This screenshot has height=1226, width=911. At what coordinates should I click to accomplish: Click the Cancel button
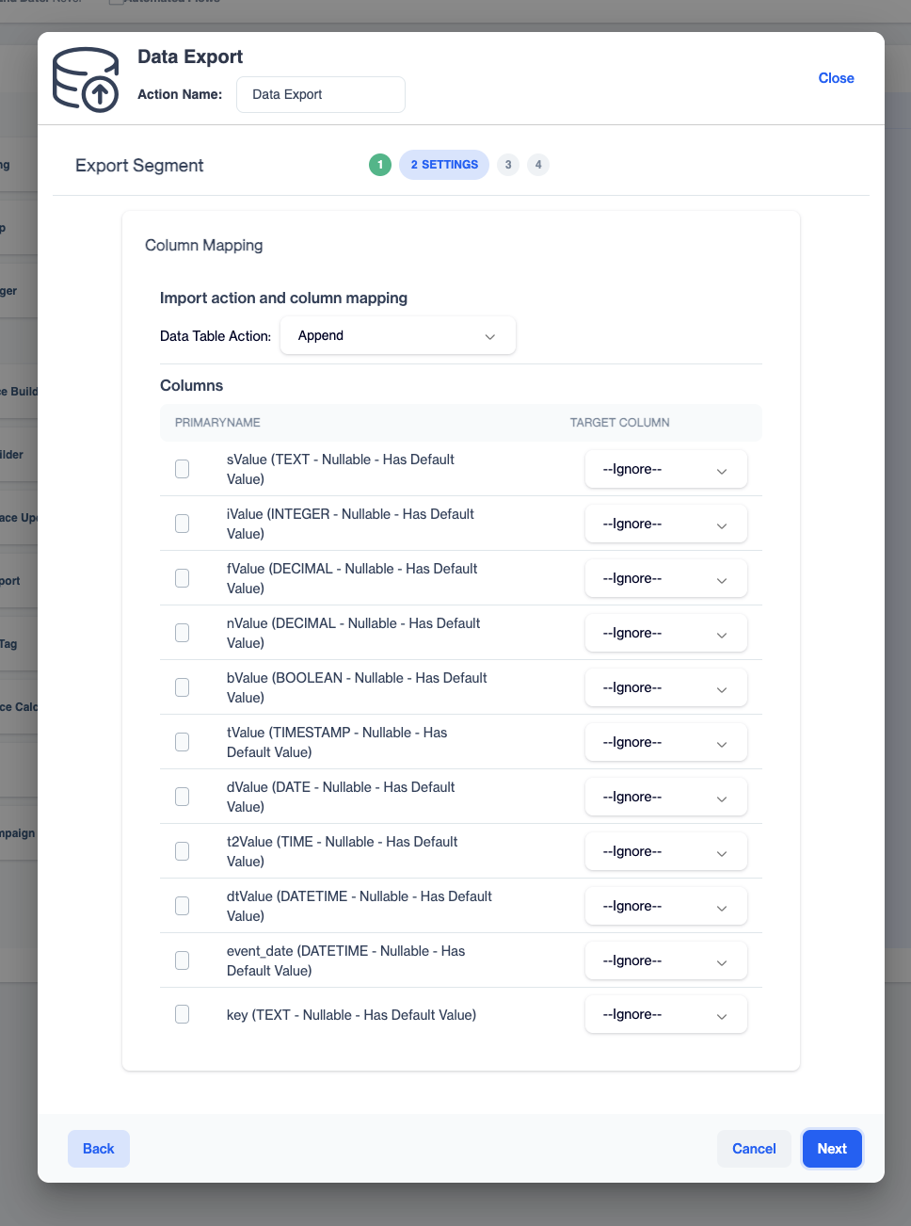pyautogui.click(x=754, y=1149)
